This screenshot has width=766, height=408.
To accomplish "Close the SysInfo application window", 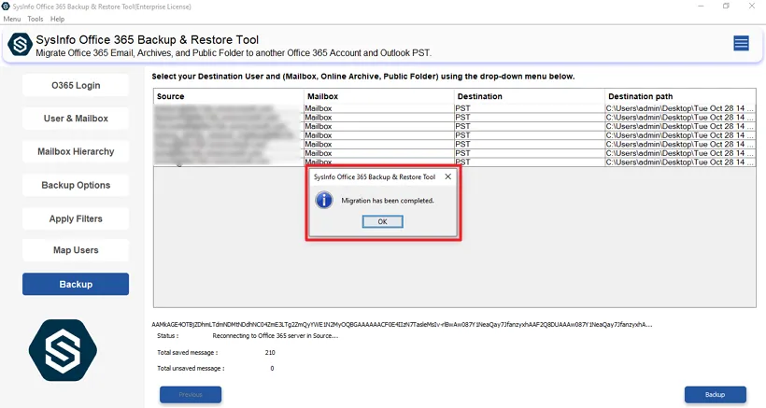I will 752,7.
